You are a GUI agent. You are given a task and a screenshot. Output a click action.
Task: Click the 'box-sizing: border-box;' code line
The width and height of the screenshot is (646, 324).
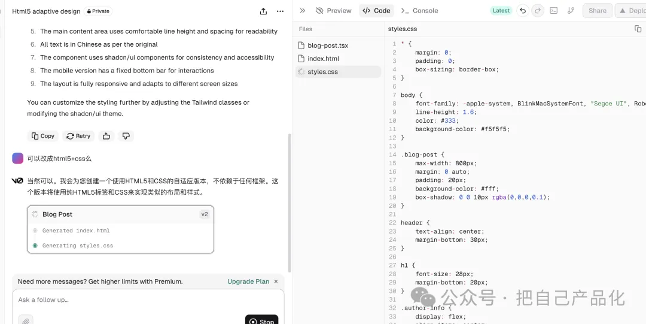coord(457,69)
